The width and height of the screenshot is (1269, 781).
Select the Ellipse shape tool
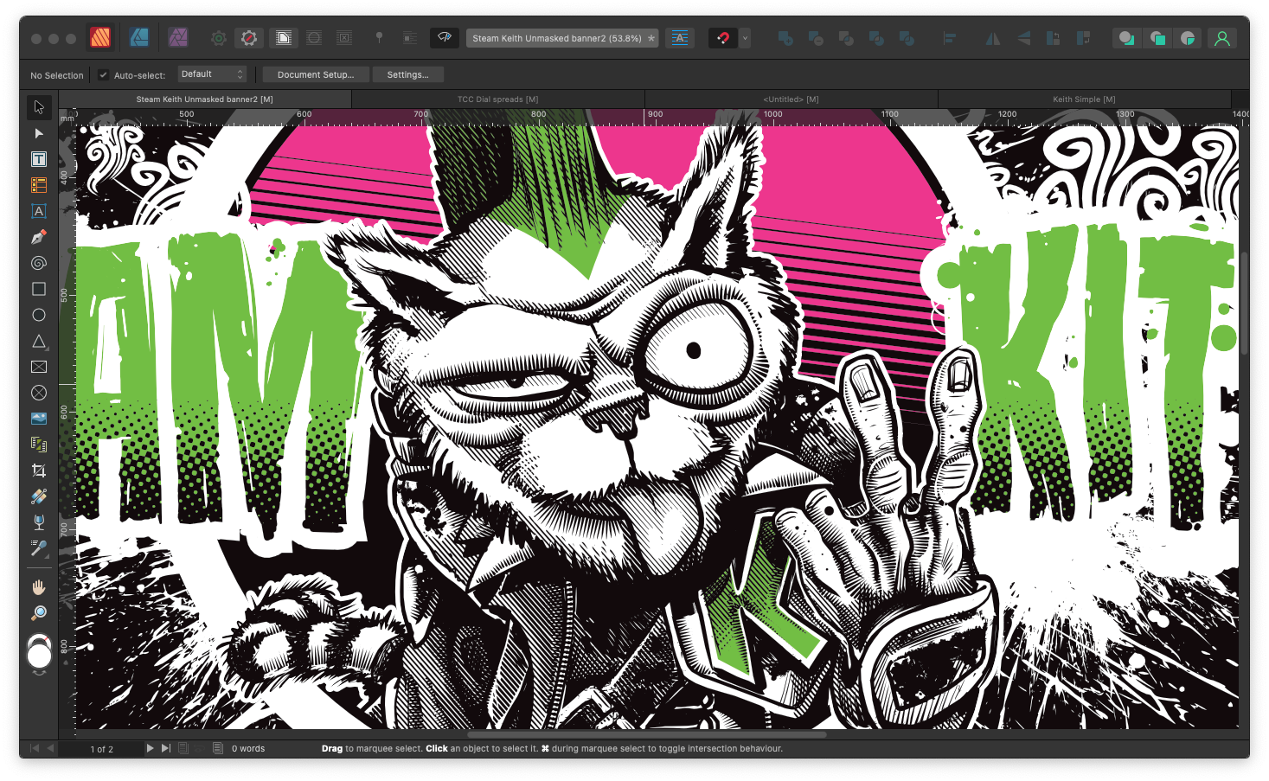coord(39,315)
